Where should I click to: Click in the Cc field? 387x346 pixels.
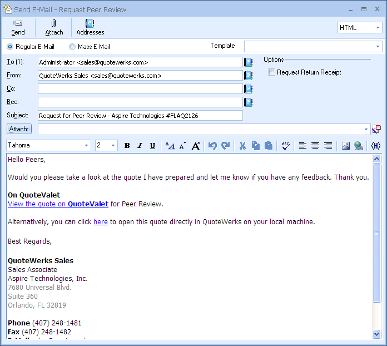pyautogui.click(x=140, y=89)
